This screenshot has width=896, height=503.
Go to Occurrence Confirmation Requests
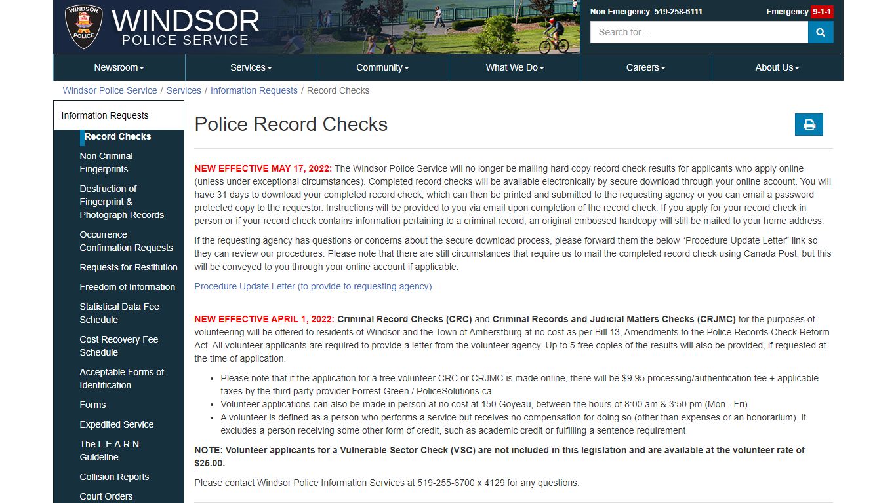pos(127,241)
